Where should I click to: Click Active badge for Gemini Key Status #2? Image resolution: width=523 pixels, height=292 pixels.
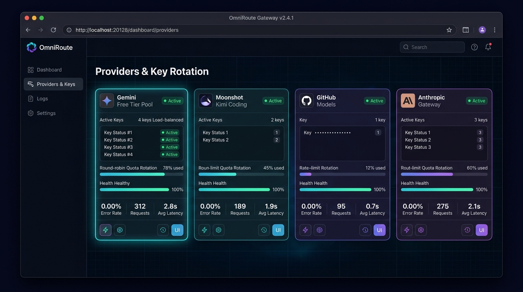[x=170, y=140]
